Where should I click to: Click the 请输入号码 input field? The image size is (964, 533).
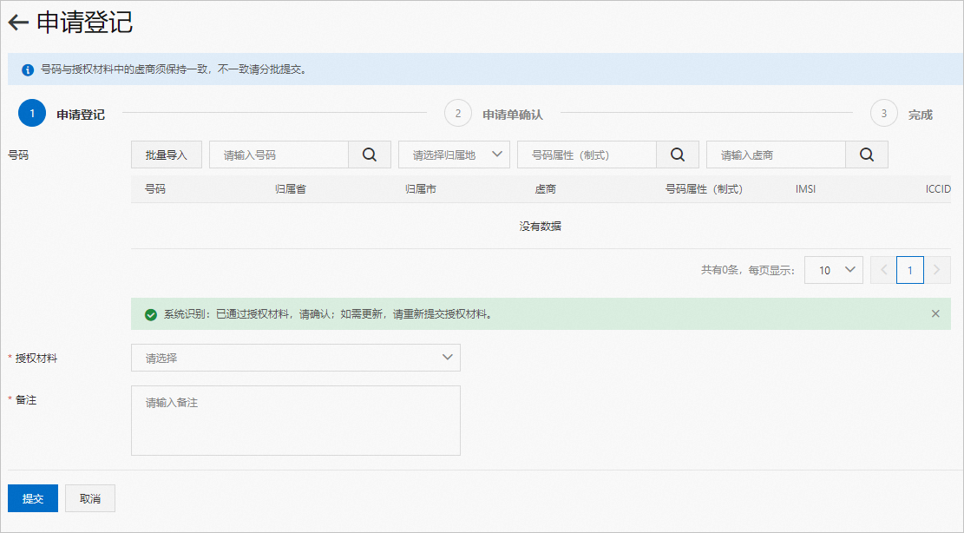[278, 154]
